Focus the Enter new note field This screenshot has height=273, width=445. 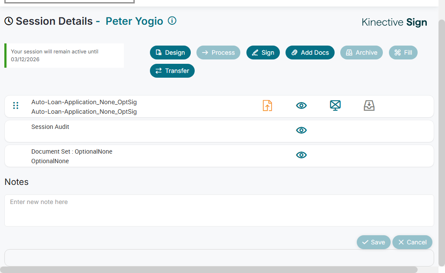[x=219, y=210]
